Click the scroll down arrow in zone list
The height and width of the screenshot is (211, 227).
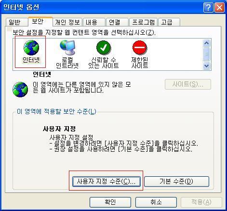(x=206, y=66)
